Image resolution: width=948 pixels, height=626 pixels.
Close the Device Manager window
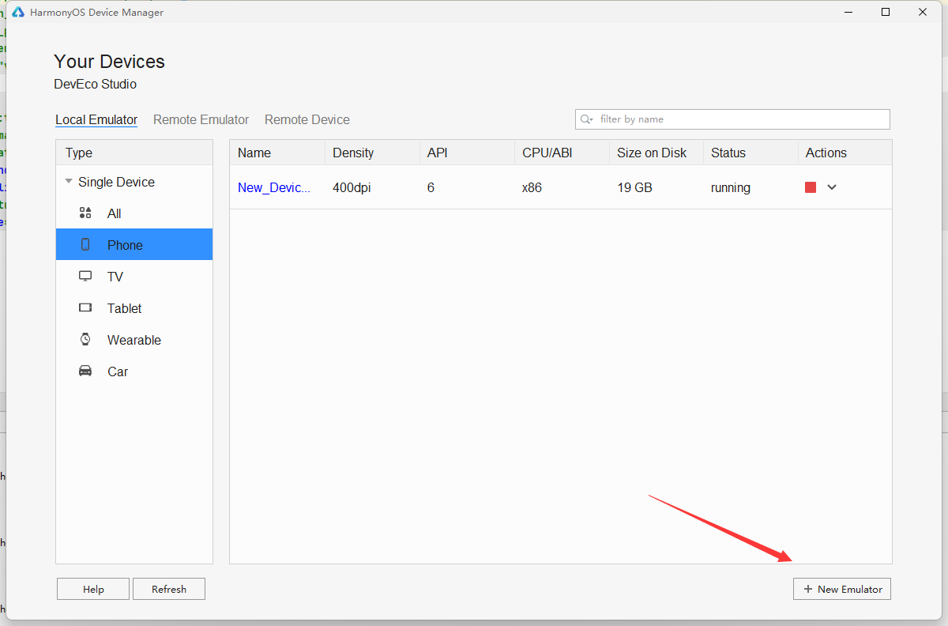[x=922, y=12]
